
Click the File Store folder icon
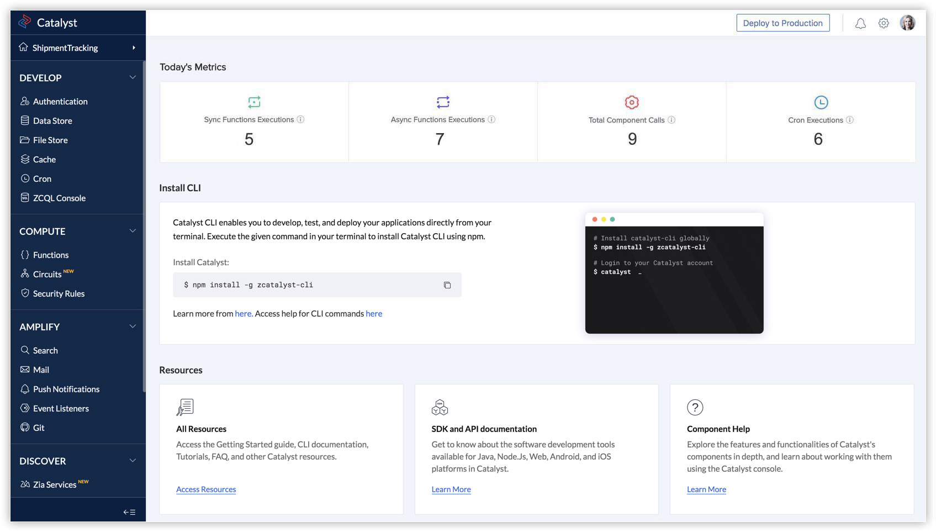coord(25,140)
